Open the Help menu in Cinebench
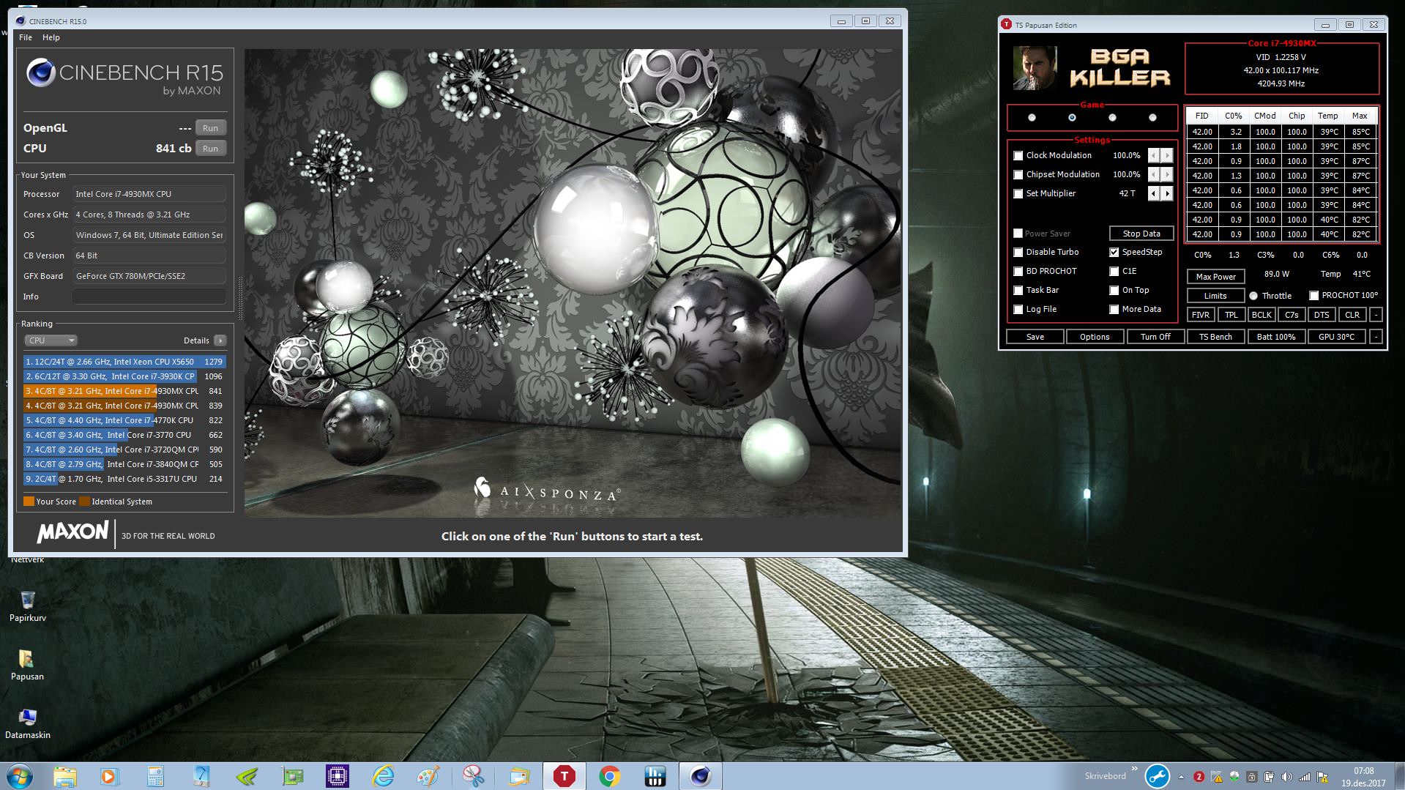 [51, 37]
